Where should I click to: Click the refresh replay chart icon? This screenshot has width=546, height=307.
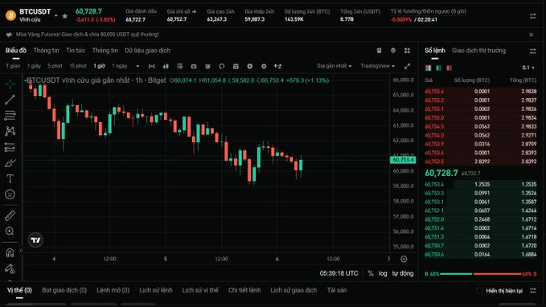(x=221, y=66)
